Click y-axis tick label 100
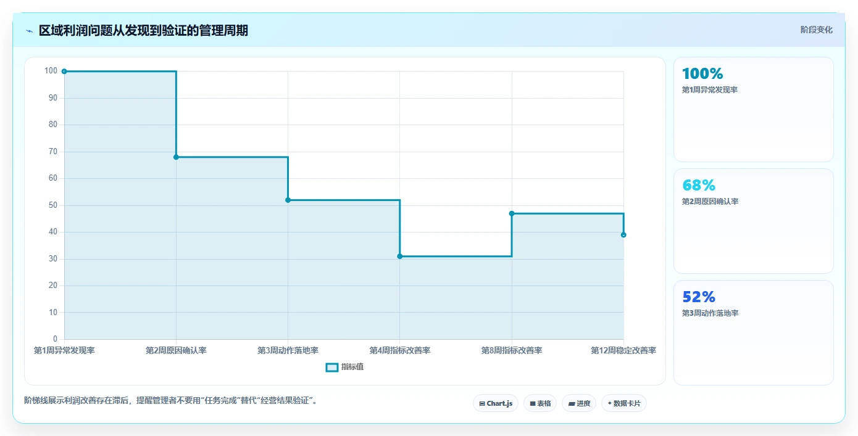Image resolution: width=858 pixels, height=436 pixels. [x=51, y=71]
